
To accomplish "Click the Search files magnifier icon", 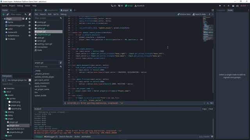I will pos(30,84).
